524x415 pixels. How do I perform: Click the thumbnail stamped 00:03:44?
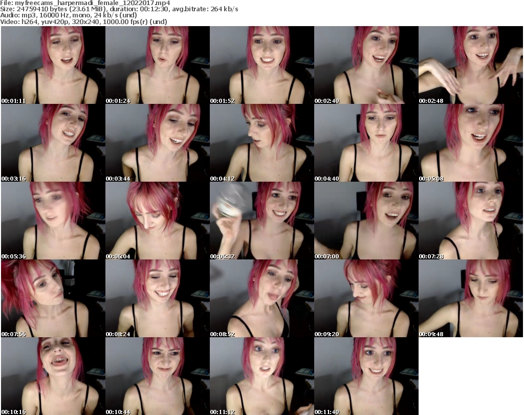(158, 143)
